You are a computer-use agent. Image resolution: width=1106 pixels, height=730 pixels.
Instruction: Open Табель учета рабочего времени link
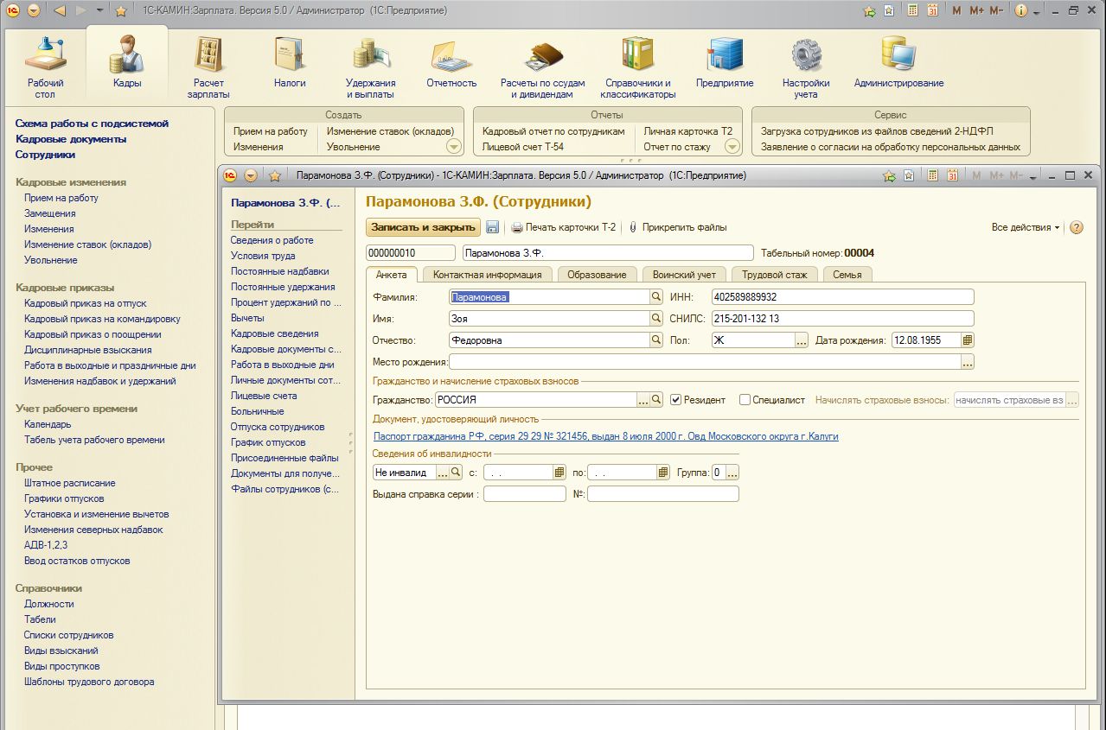tap(94, 440)
